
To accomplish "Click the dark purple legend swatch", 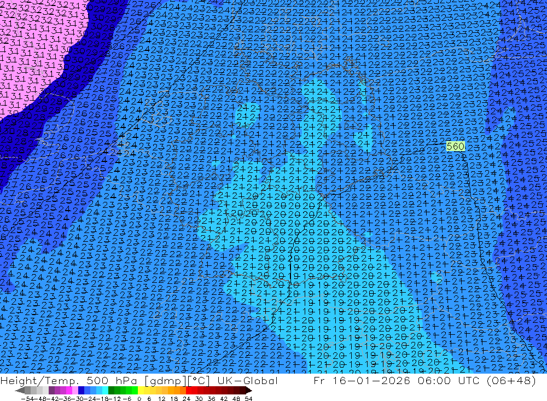I will pyautogui.click(x=51, y=391).
